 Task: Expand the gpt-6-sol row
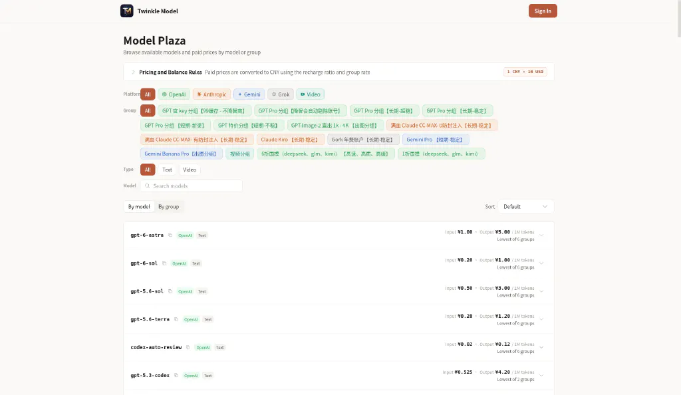[541, 263]
